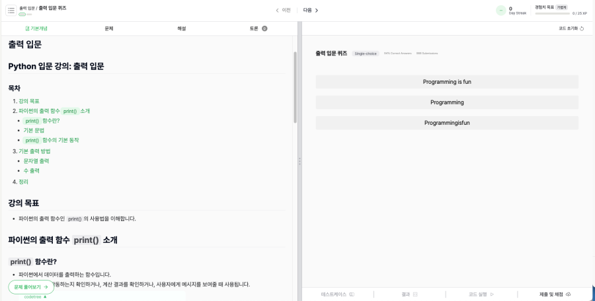
Task: Click the 결과 result icon
Action: (x=415, y=294)
